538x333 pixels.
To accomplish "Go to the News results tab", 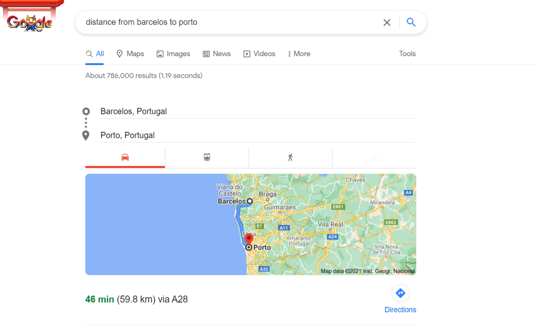I will [216, 54].
